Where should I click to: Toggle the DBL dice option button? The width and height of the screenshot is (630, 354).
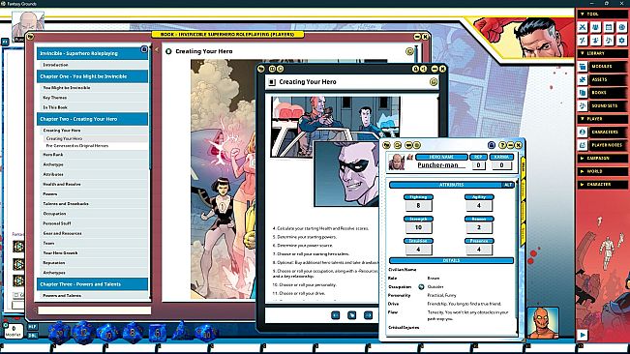click(33, 336)
